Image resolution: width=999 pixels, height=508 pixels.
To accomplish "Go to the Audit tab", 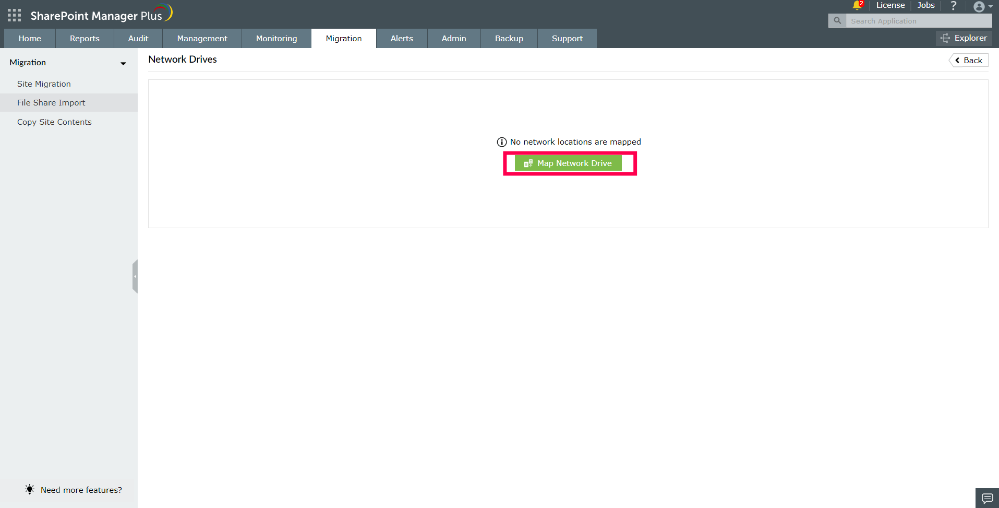I will (x=138, y=39).
